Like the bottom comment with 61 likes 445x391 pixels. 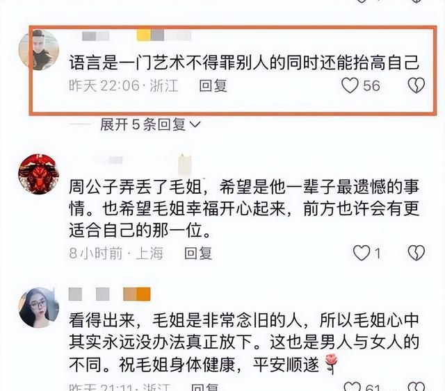(352, 387)
